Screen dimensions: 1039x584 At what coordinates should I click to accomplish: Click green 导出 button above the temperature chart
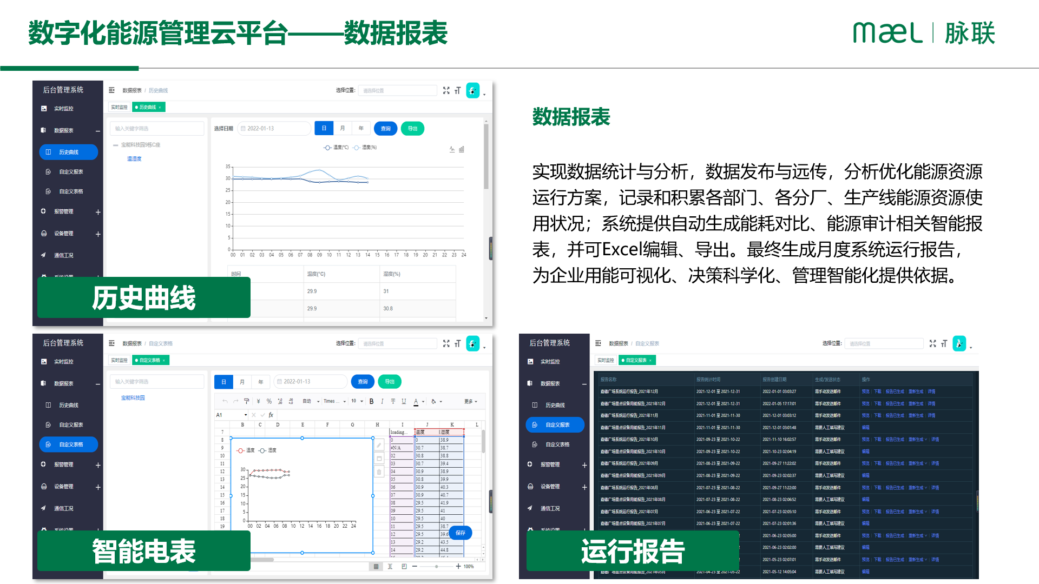point(412,129)
